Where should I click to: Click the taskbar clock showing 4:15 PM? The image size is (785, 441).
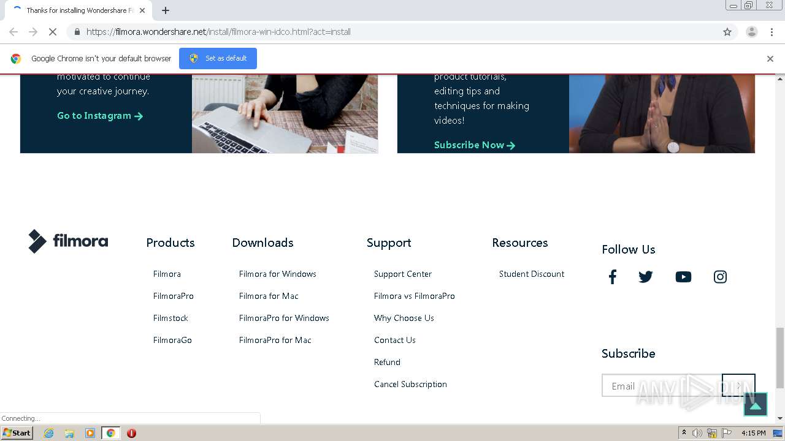pyautogui.click(x=754, y=433)
